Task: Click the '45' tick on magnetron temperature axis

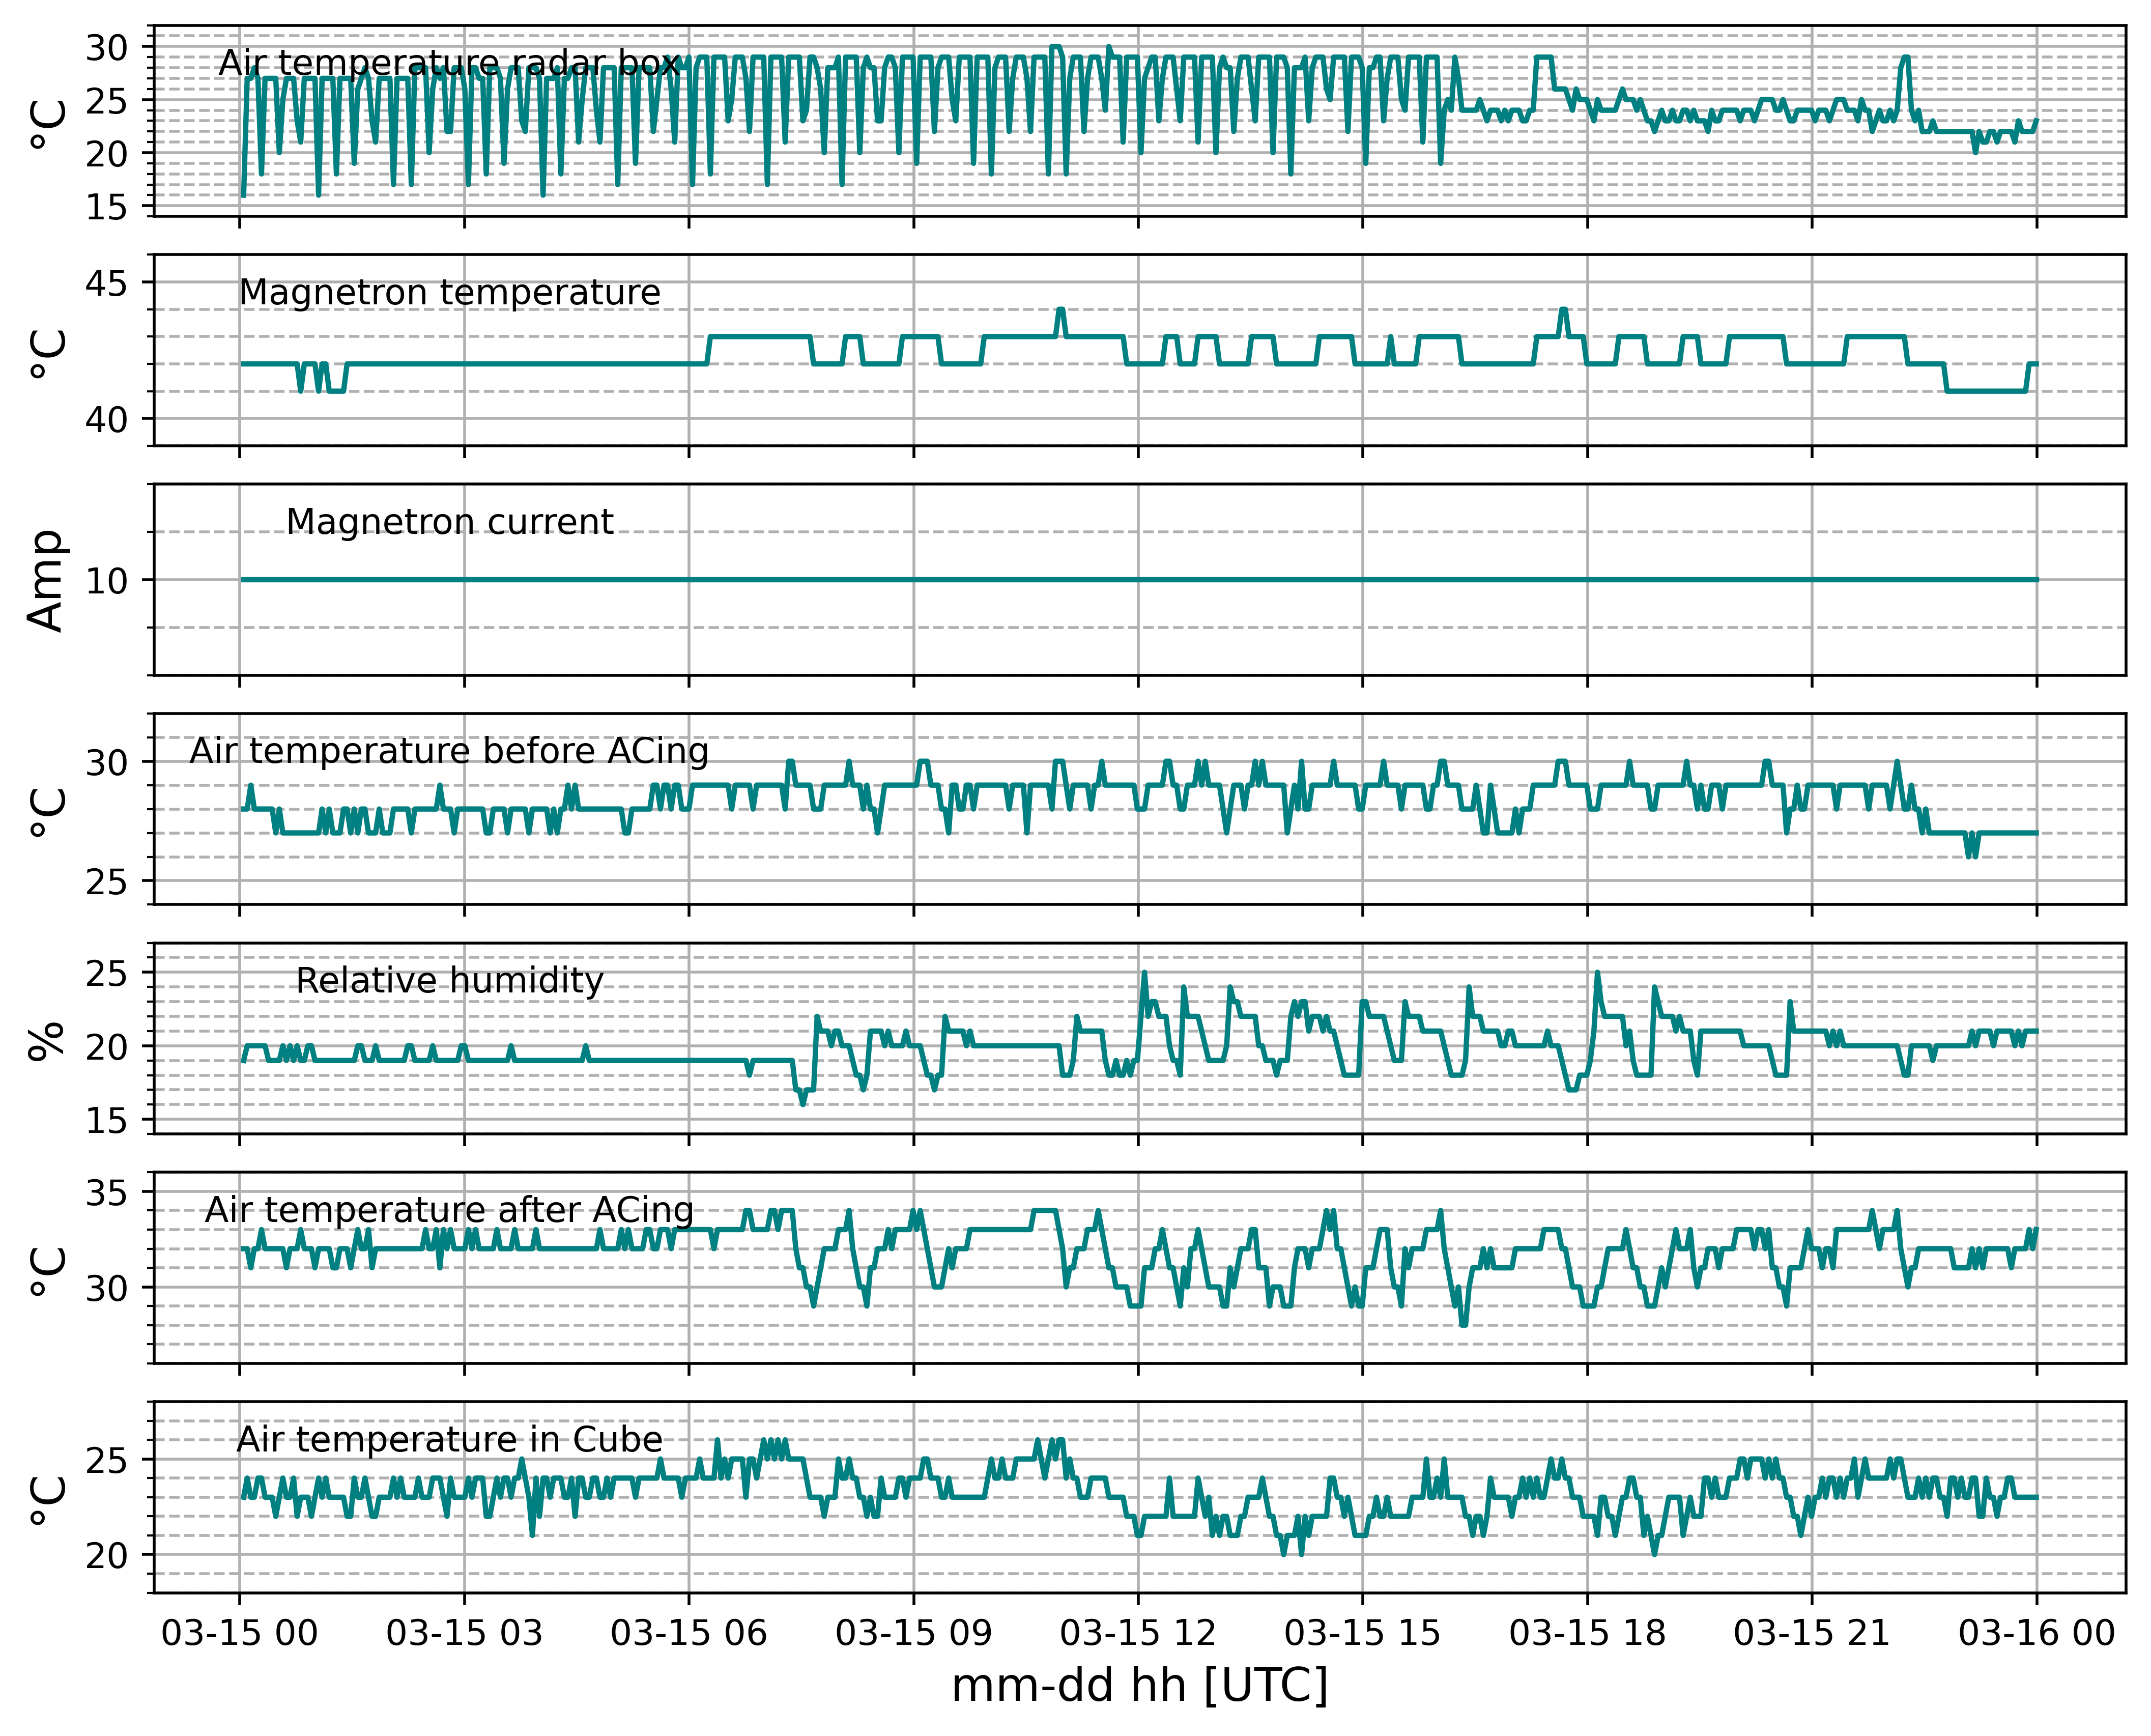Action: 107,283
